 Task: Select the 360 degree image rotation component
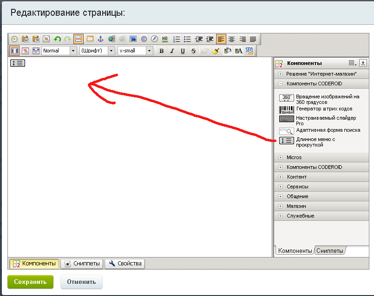coord(286,98)
